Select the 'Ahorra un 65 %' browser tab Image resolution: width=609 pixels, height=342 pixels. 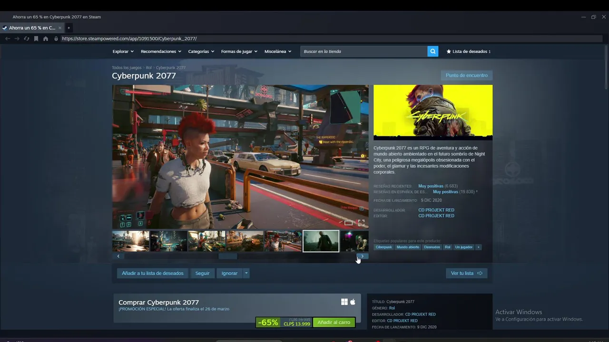click(x=32, y=28)
